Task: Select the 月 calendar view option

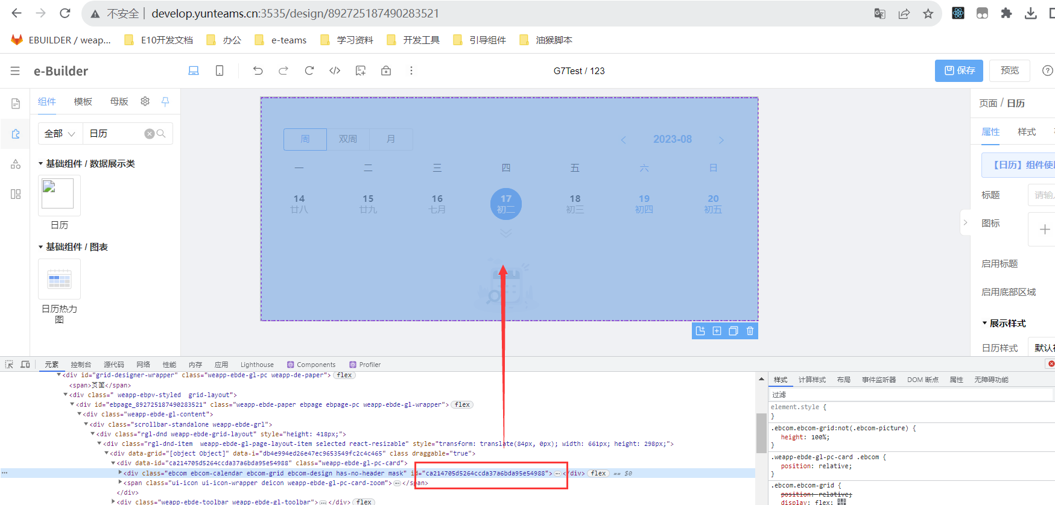Action: point(391,139)
